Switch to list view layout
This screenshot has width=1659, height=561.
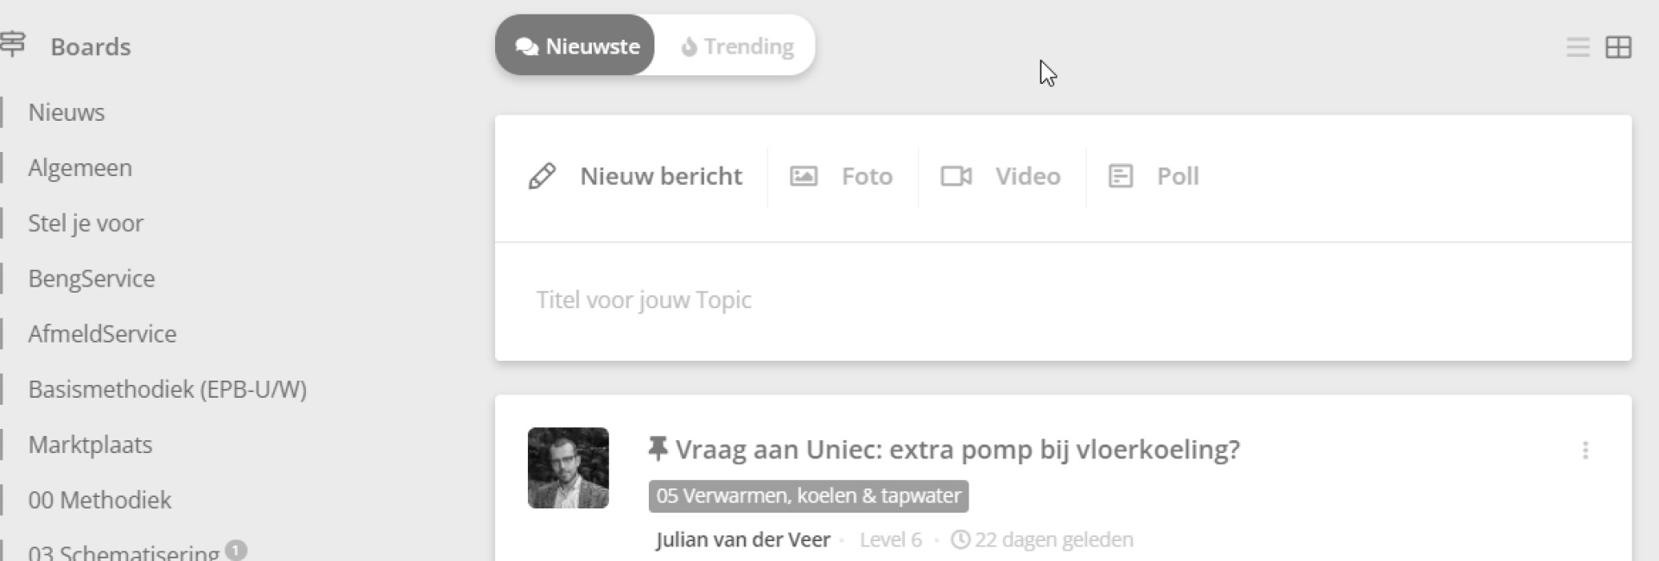point(1578,47)
